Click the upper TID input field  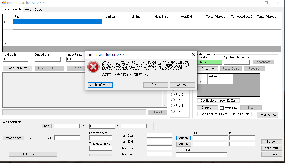click(x=210, y=138)
